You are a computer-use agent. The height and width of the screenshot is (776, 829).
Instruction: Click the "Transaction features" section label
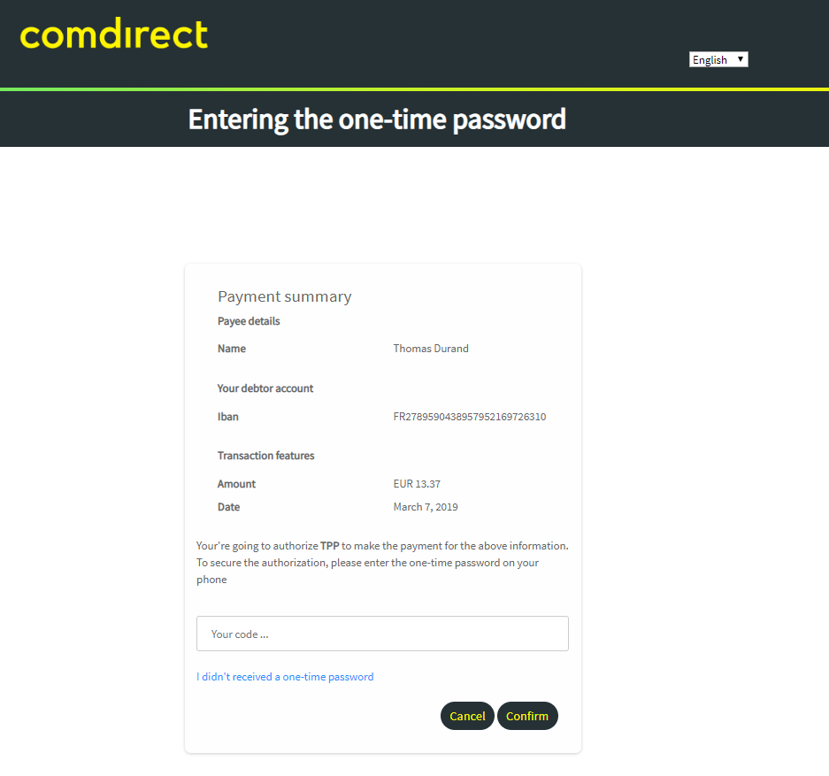click(265, 456)
